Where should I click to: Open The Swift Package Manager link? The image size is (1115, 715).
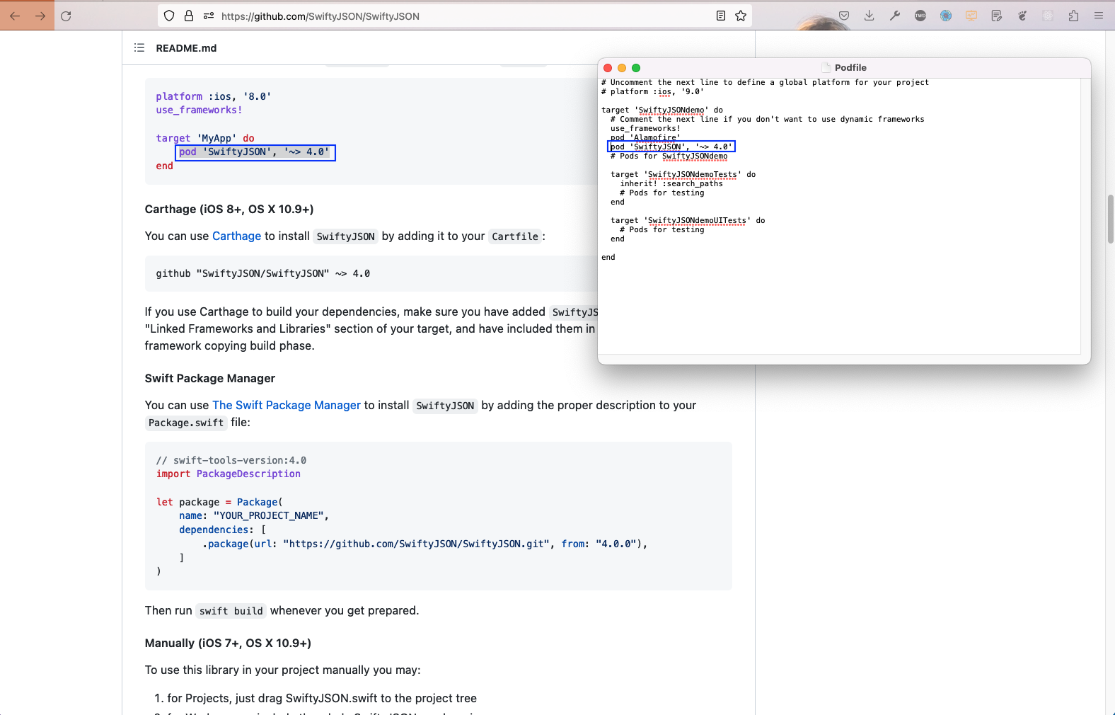coord(287,405)
